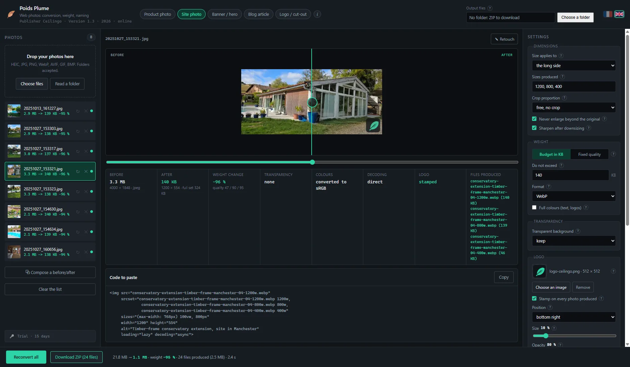
Task: Switch weight mode to Fixed quality
Action: (589, 154)
